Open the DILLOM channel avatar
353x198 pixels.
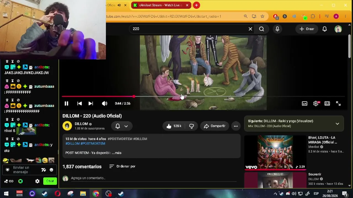(x=67, y=126)
